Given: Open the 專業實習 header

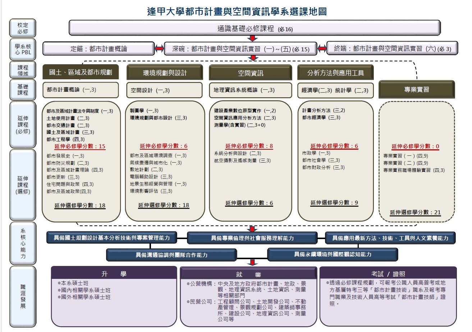Looking at the screenshot, I should pyautogui.click(x=417, y=89).
